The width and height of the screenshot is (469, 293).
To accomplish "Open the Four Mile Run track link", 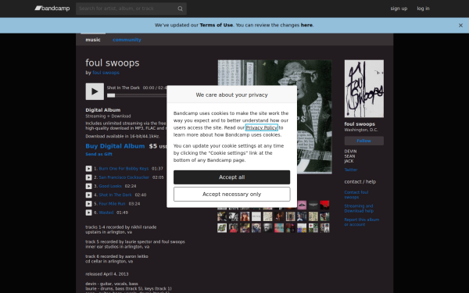I will click(112, 204).
